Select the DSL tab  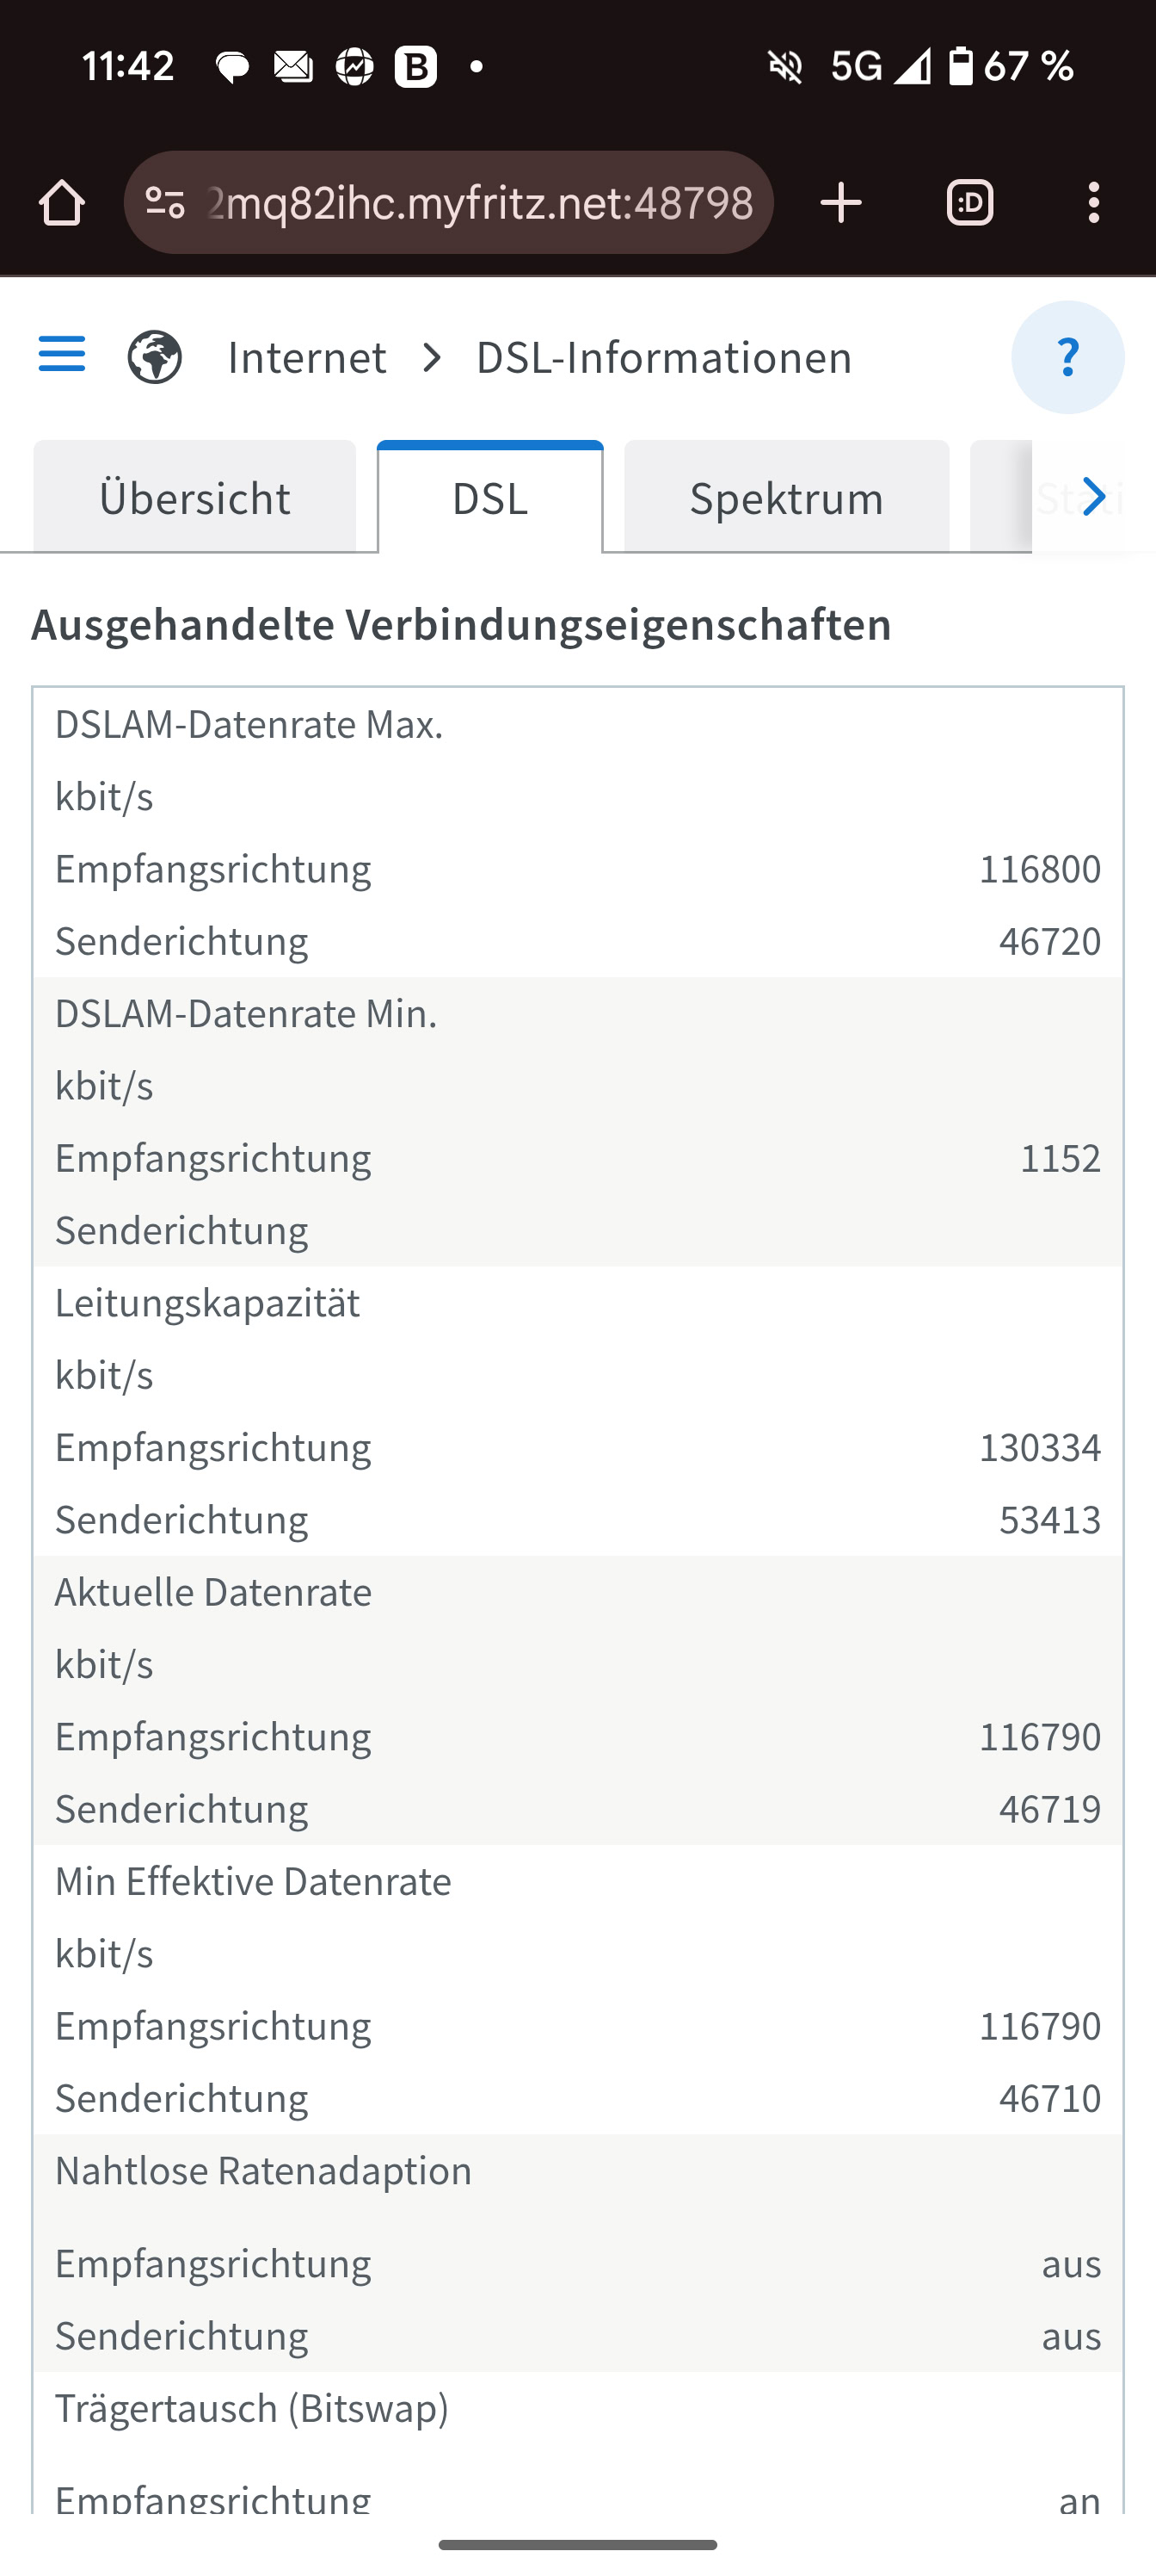489,497
